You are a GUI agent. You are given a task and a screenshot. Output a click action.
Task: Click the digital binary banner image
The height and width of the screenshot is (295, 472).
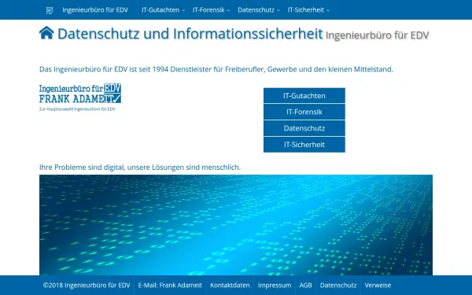click(236, 225)
